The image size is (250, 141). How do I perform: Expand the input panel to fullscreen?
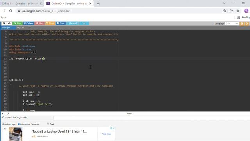coord(8,114)
